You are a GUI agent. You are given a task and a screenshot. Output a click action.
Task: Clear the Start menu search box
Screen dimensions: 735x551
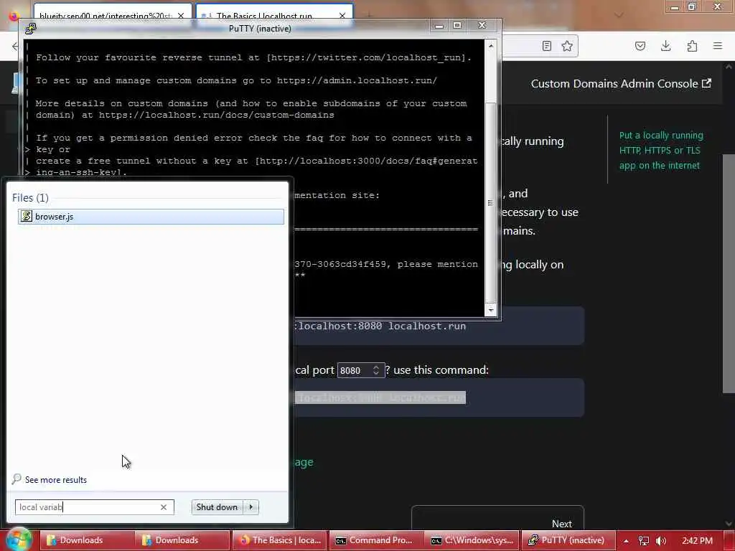click(164, 507)
